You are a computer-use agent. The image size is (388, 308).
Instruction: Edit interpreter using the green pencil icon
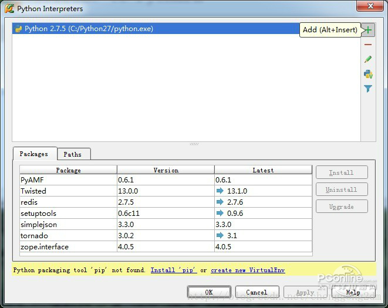click(368, 59)
